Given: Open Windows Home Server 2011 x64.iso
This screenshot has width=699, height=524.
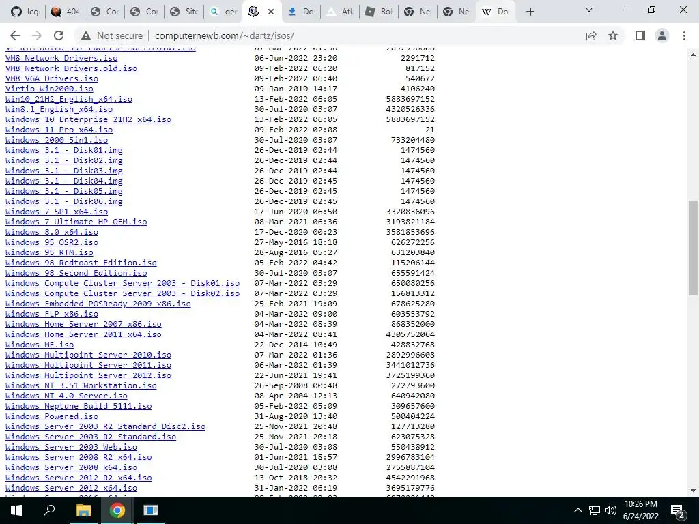Looking at the screenshot, I should tap(83, 334).
